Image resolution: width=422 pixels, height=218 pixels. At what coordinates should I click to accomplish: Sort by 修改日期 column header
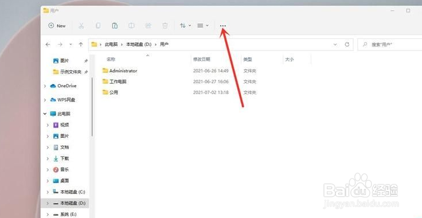202,59
